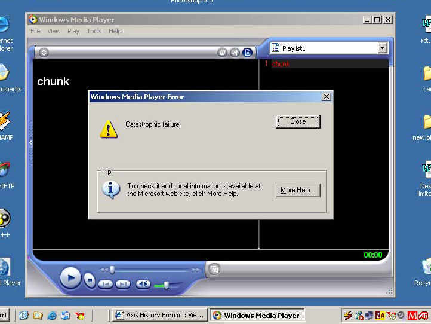Click the Stop playback button

tap(90, 280)
